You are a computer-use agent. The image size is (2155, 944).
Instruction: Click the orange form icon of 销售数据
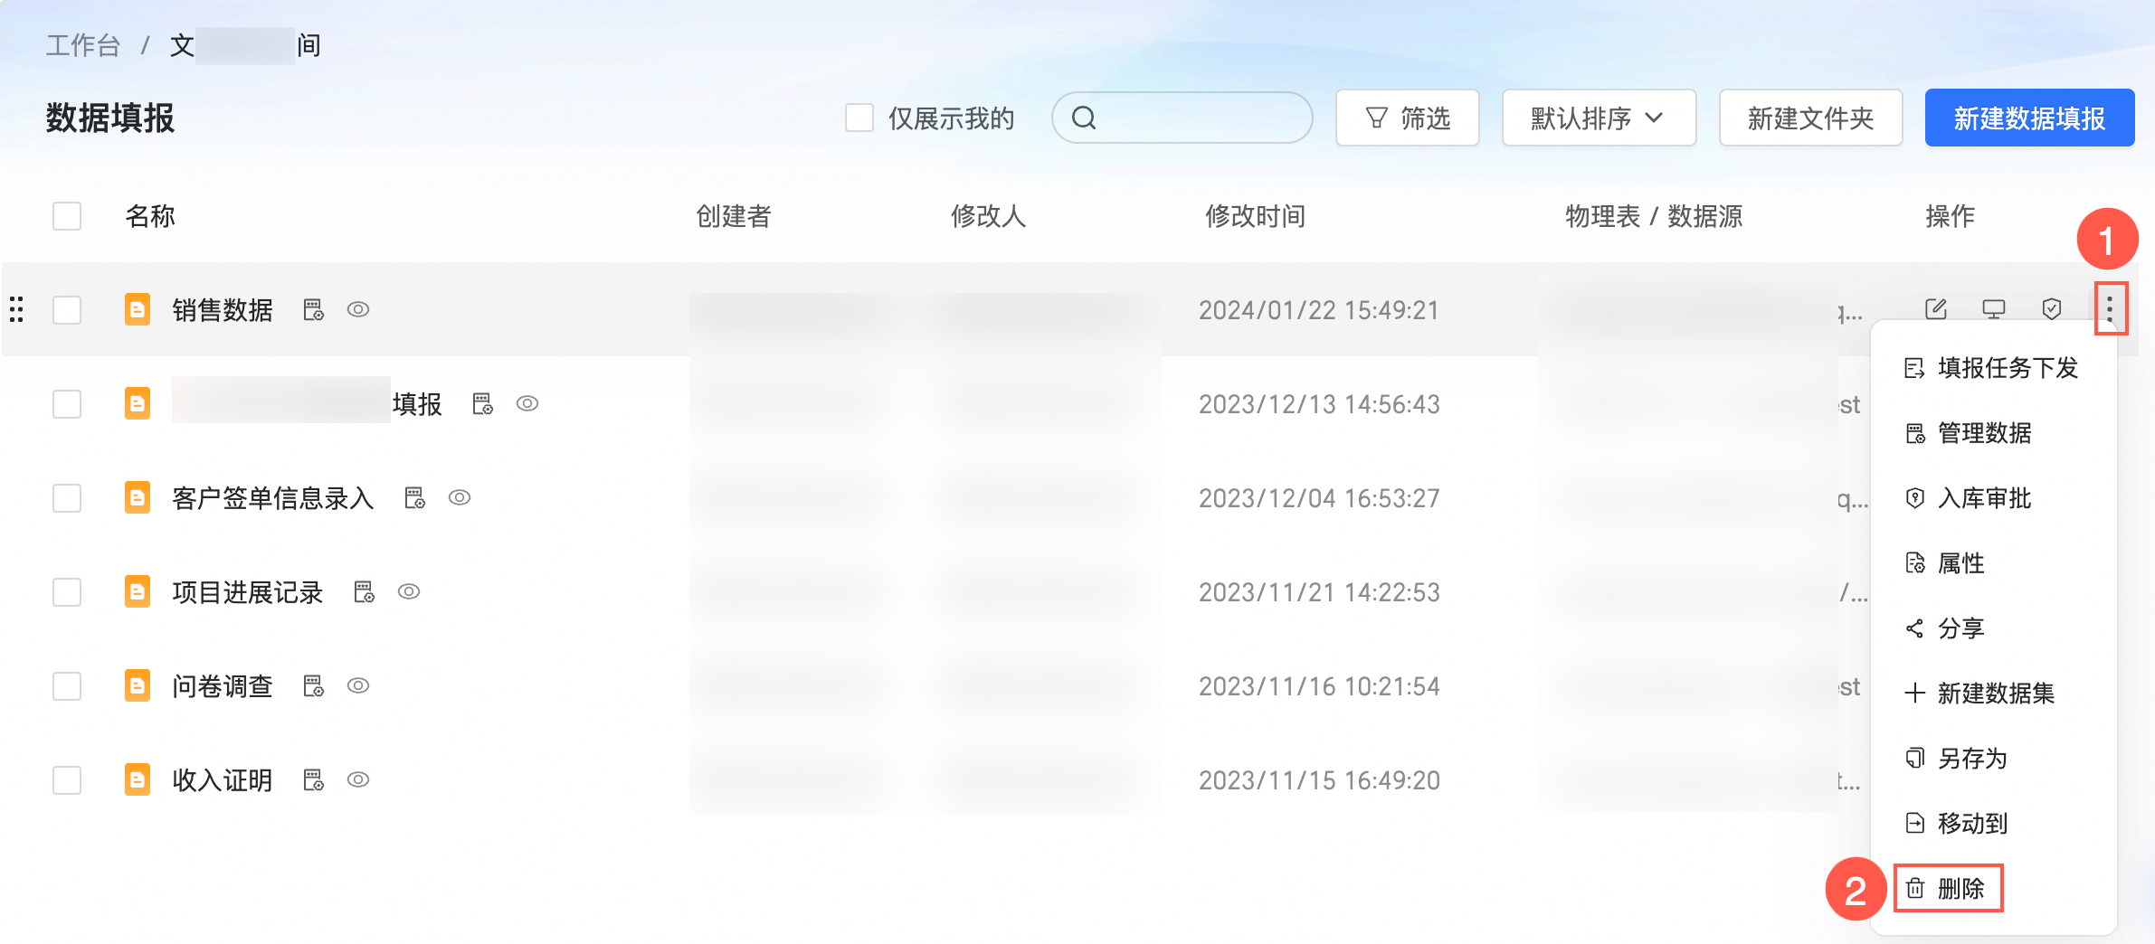tap(138, 309)
